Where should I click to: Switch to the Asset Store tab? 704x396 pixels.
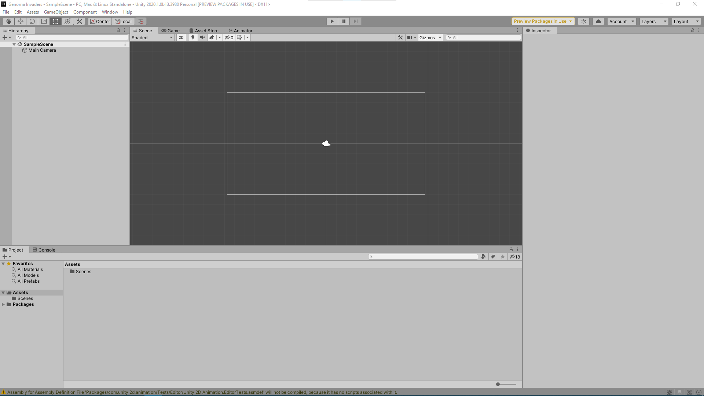point(204,31)
